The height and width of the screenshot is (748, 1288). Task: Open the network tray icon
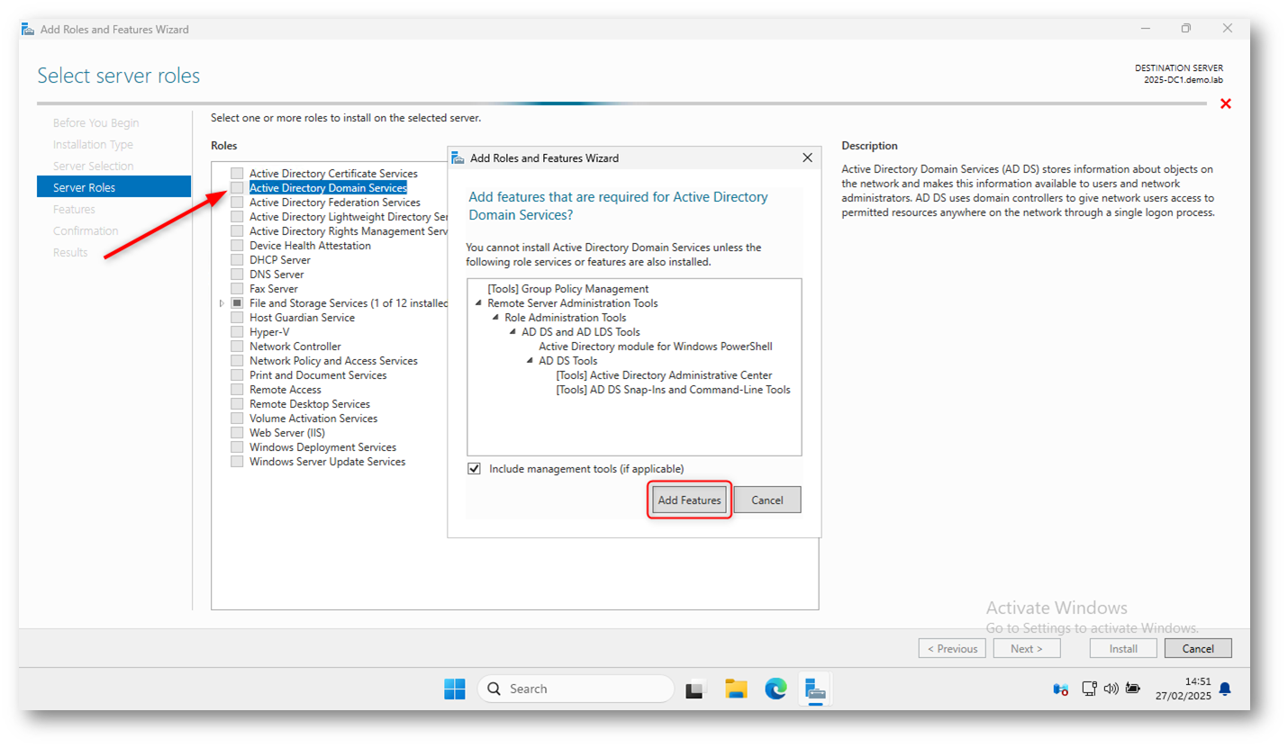(x=1089, y=689)
